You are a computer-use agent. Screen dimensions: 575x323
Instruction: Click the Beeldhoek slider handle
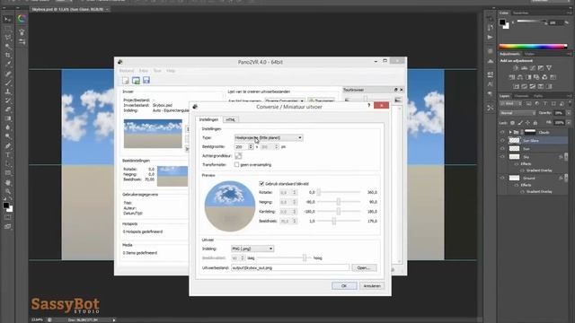point(333,221)
